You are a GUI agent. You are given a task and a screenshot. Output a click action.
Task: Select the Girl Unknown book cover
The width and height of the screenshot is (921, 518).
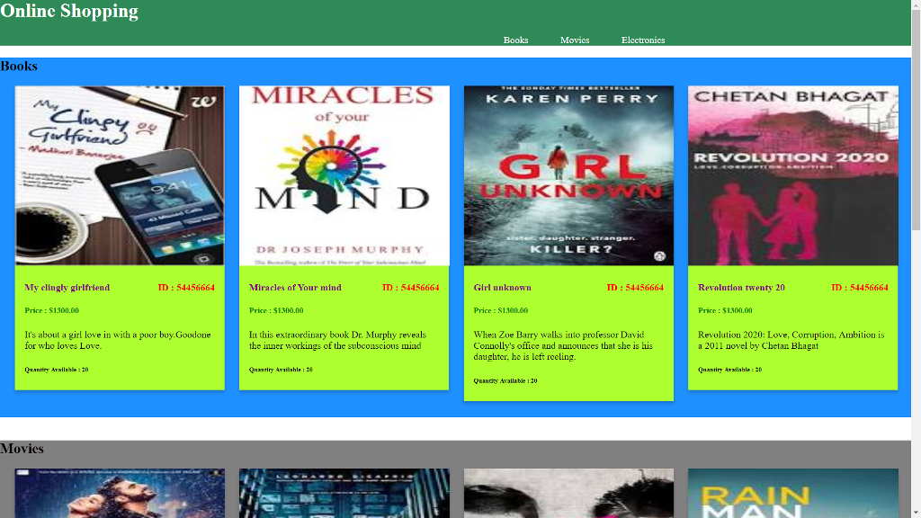[568, 175]
